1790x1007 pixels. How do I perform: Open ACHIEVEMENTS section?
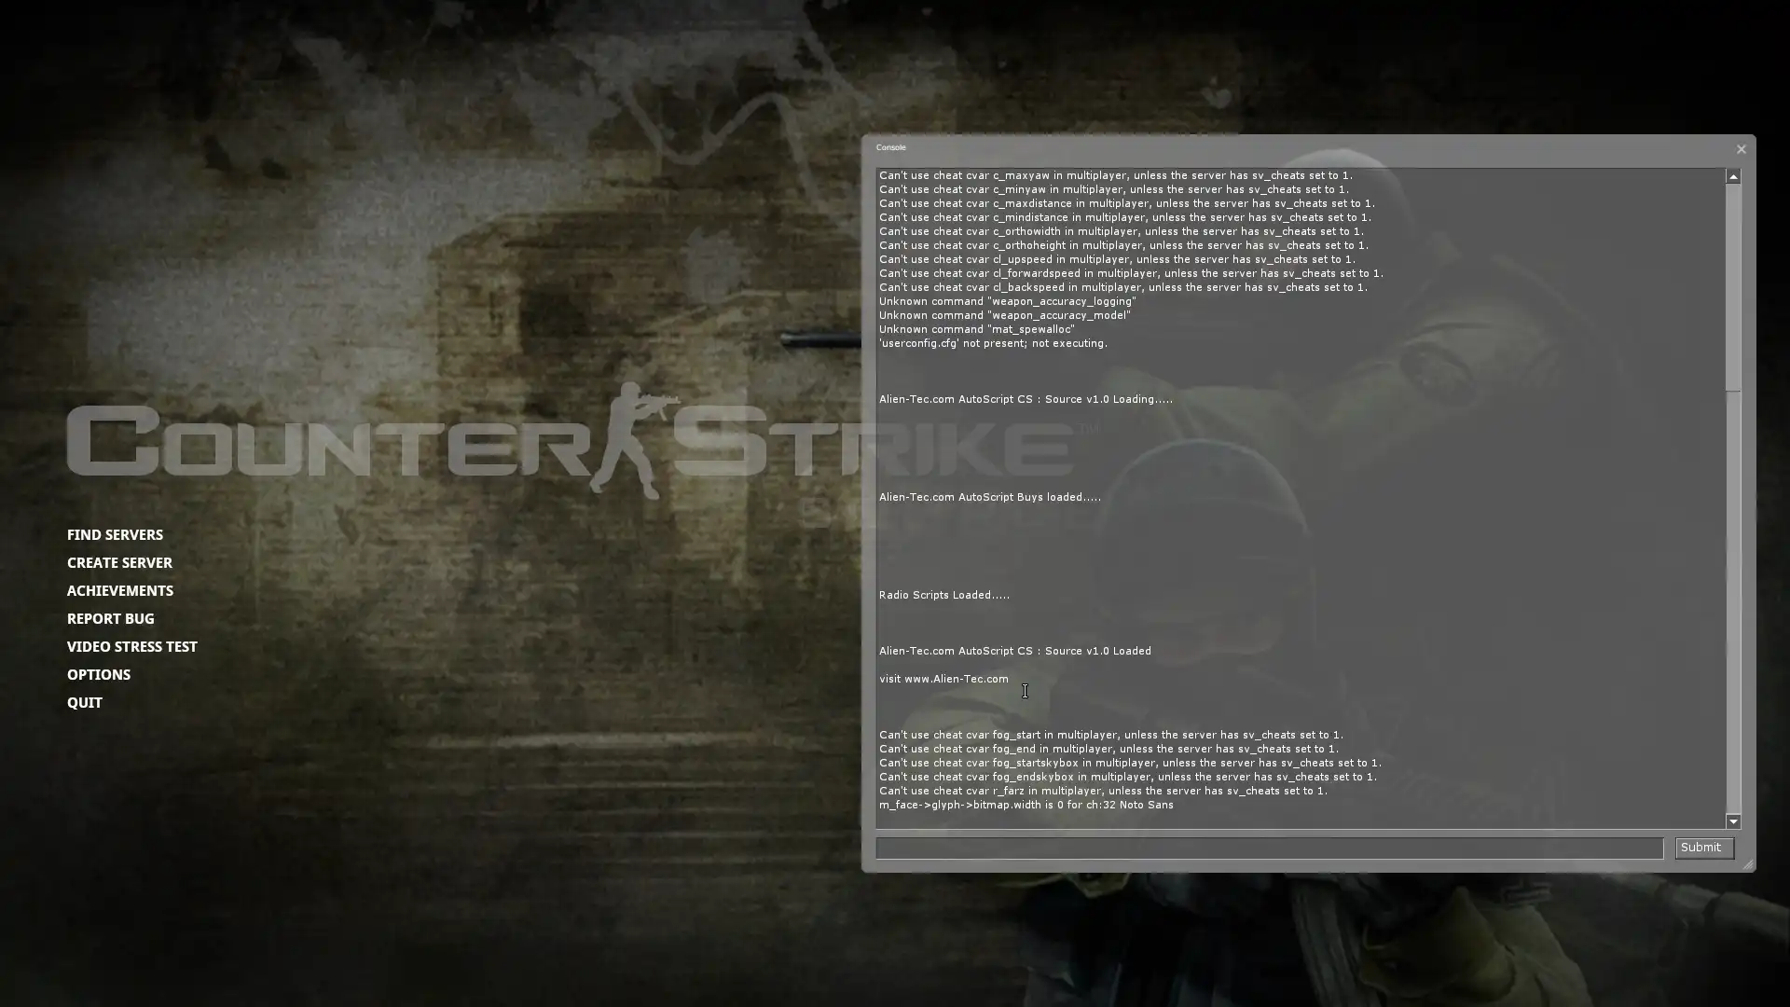(120, 590)
